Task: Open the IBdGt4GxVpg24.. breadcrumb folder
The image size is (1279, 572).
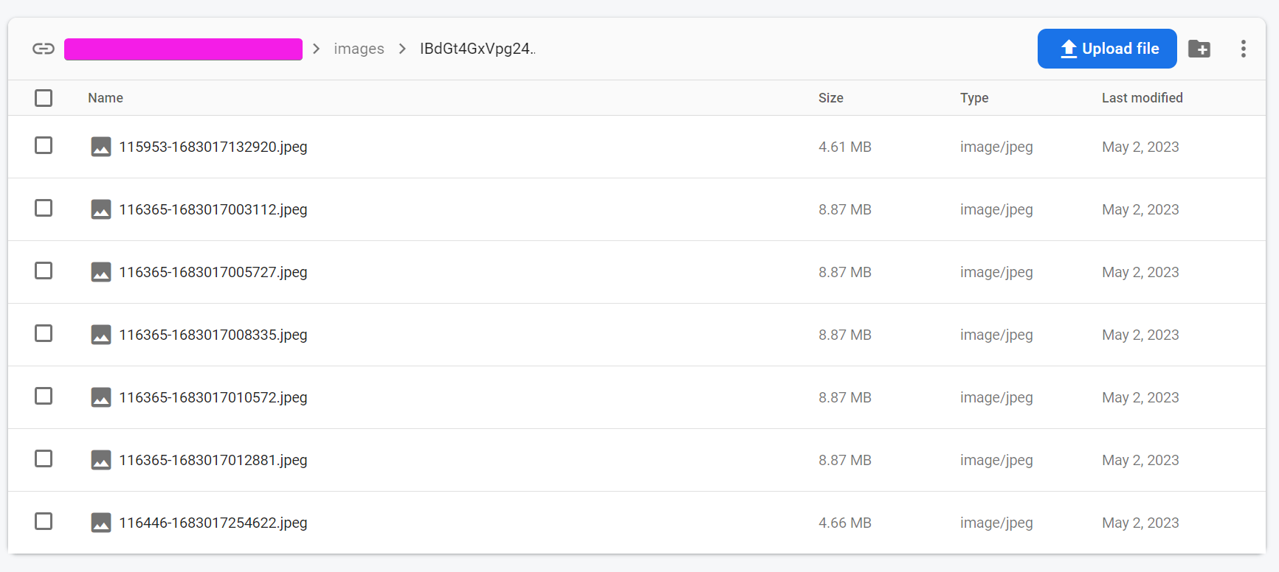Action: coord(478,49)
